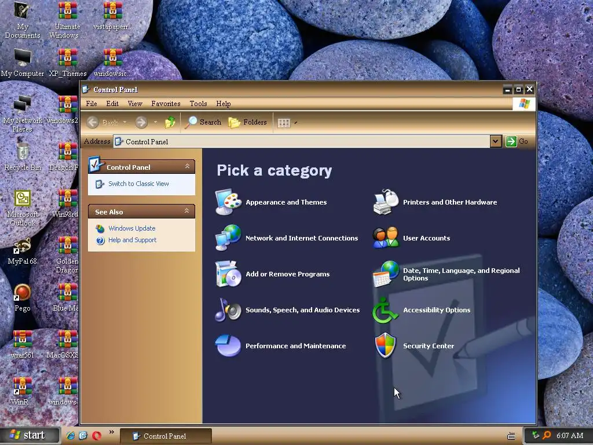Click Switch to Classic View link
593x445 pixels.
[x=138, y=184]
